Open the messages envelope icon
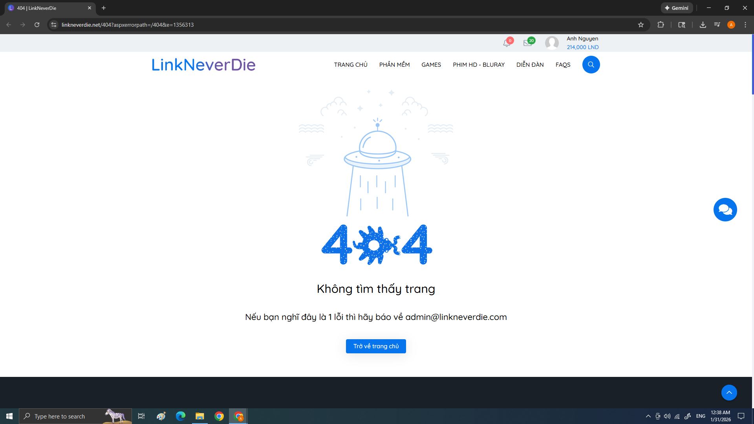The height and width of the screenshot is (424, 754). (527, 43)
